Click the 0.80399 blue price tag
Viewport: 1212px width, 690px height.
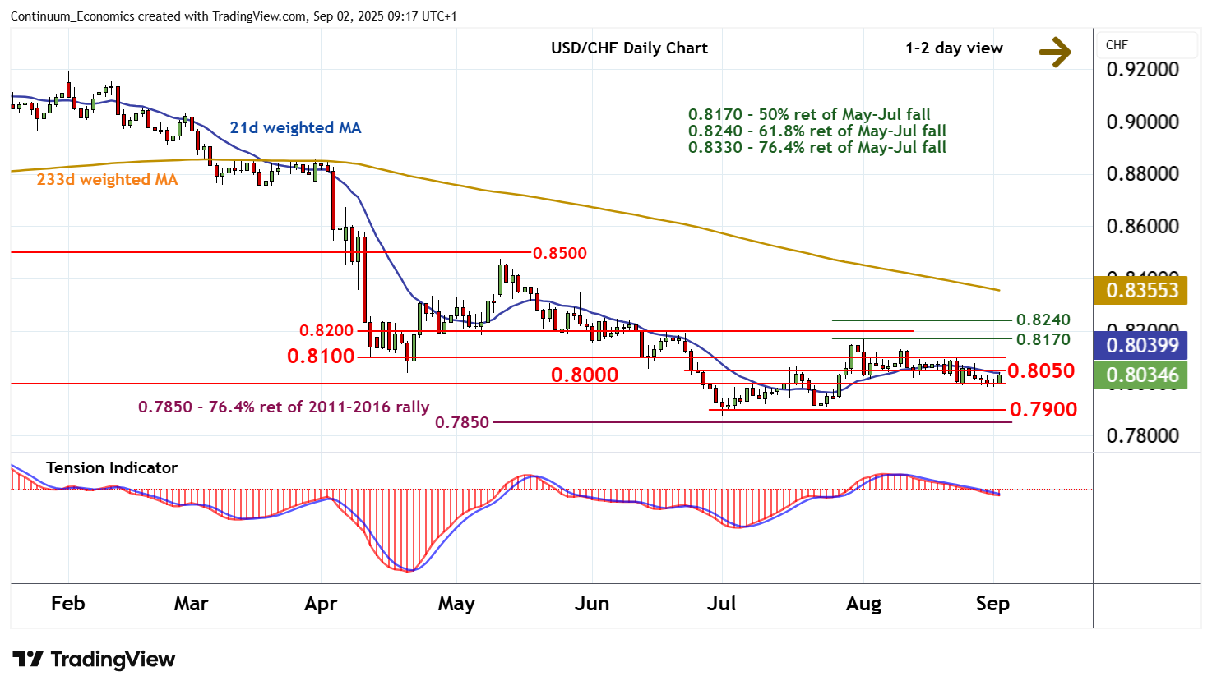coord(1141,345)
